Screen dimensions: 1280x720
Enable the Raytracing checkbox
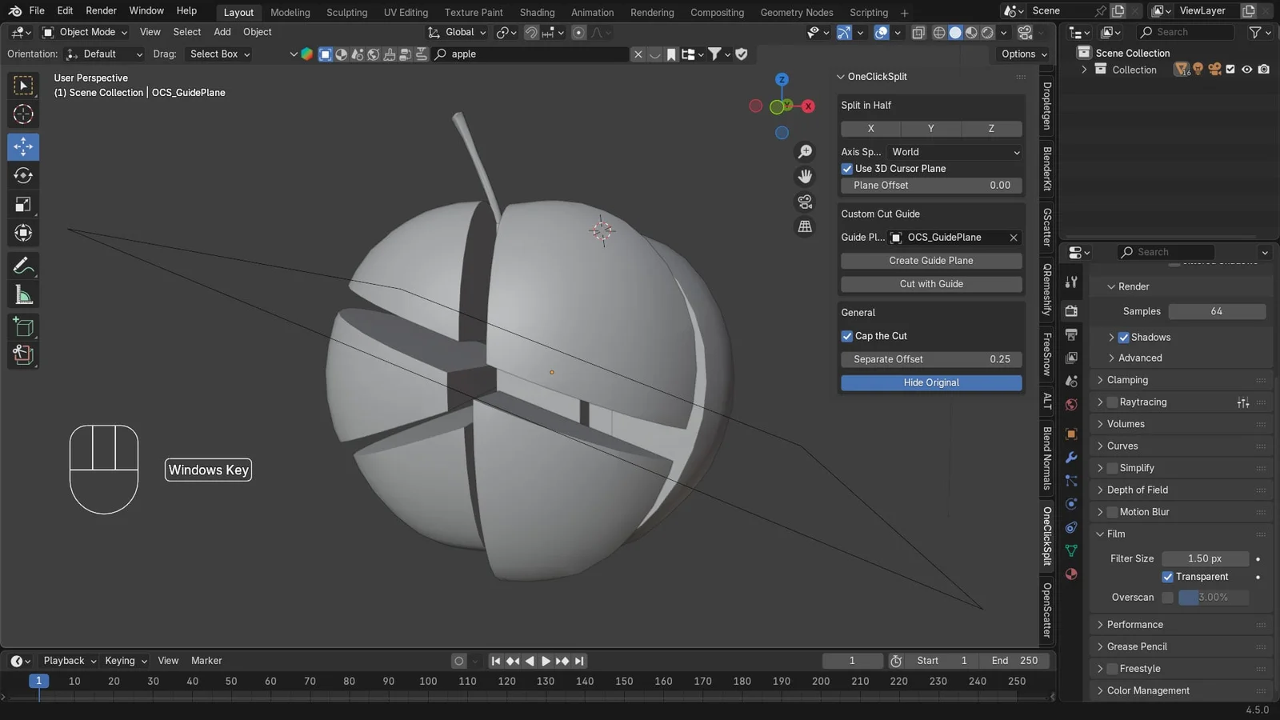point(1112,402)
